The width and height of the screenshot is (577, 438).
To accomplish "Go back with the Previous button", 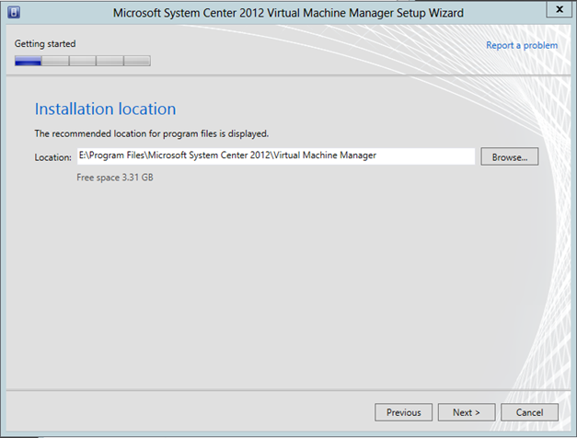I will tap(403, 412).
